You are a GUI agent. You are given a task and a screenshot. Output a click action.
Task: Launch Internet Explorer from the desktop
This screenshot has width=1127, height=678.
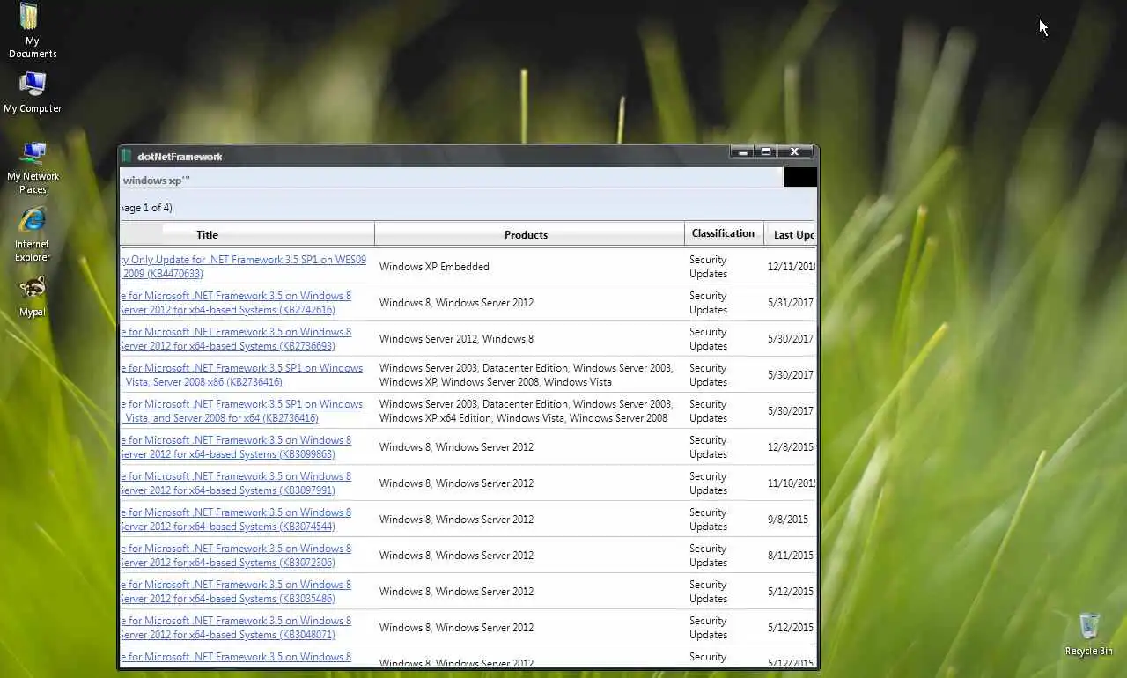(32, 235)
